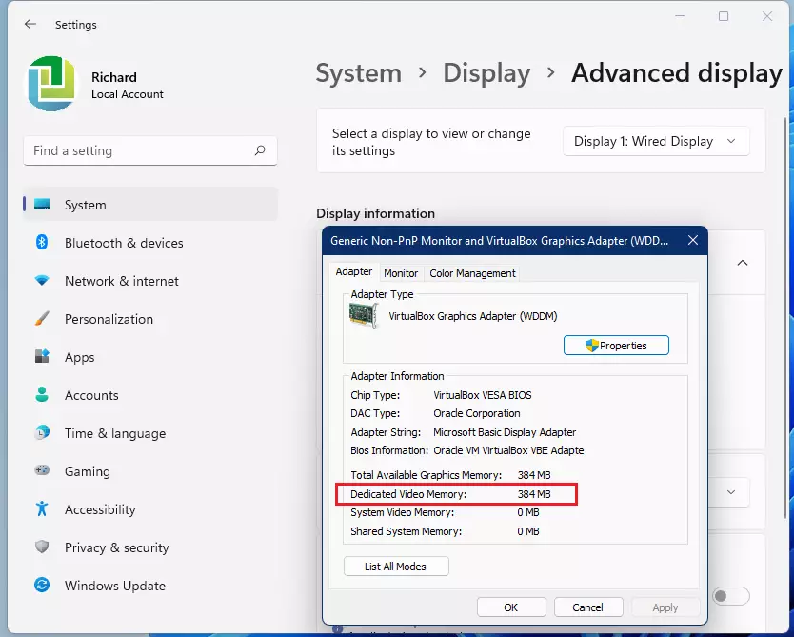Toggle the switch behind the dialog
The image size is (794, 637).
click(x=730, y=596)
